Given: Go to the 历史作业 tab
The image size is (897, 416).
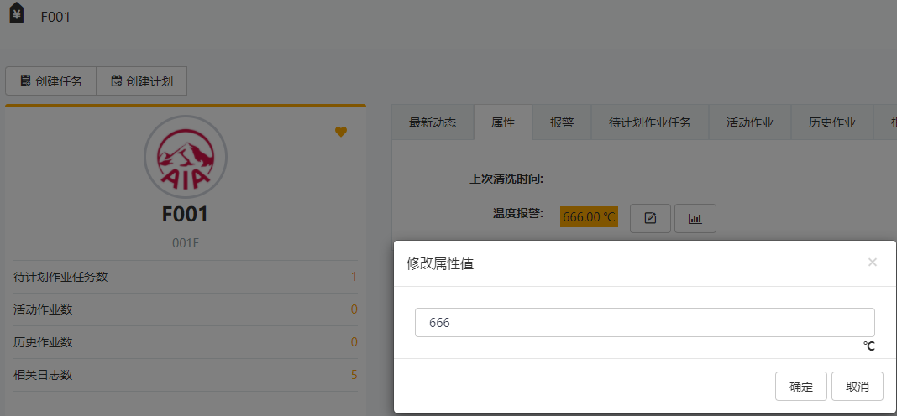Looking at the screenshot, I should (x=831, y=122).
